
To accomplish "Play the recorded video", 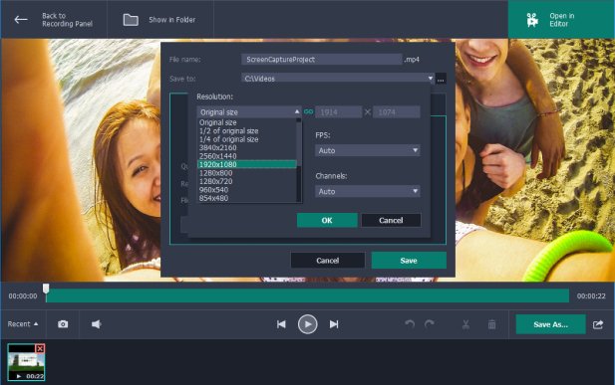I will pos(307,324).
